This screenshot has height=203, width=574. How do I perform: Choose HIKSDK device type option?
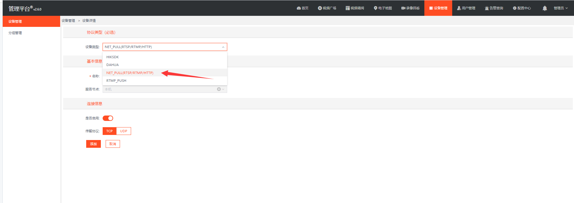pos(165,57)
